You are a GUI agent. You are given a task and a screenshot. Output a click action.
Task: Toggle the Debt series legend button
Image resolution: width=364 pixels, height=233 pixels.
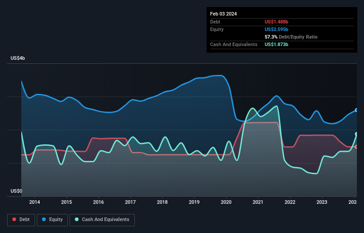[21, 220]
